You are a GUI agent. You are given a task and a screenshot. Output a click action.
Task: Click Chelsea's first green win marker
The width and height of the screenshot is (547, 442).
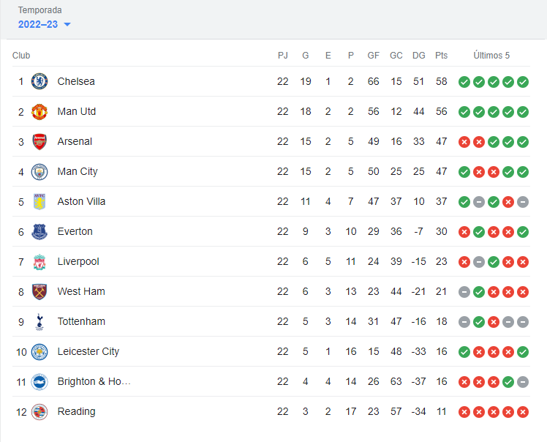click(464, 81)
